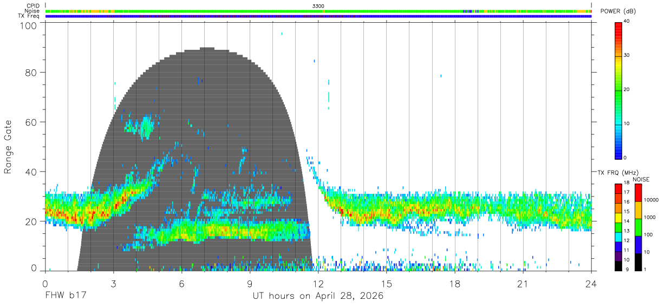The image size is (665, 307).
Task: Click the green-and-orange Noise strip above the plot
Action: [318, 11]
